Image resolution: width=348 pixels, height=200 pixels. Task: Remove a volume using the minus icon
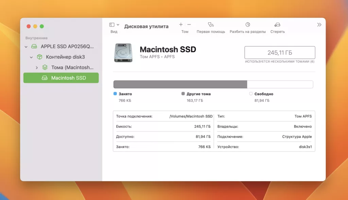(x=189, y=24)
